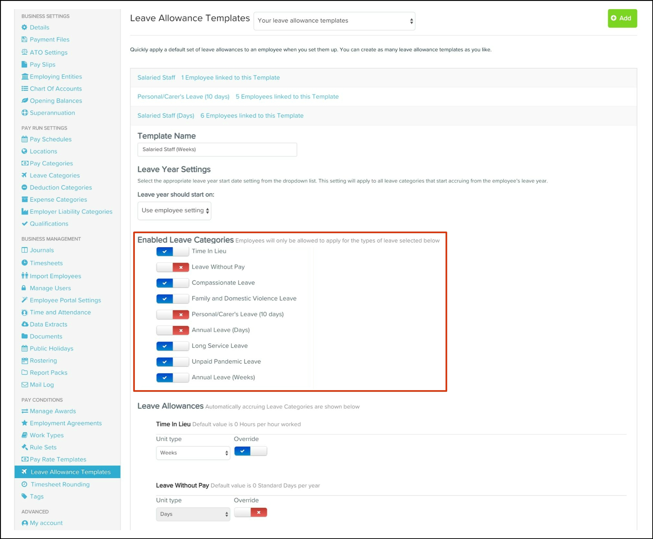This screenshot has height=539, width=653.
Task: Open the Pay Rate Templates menu item
Action: click(58, 459)
